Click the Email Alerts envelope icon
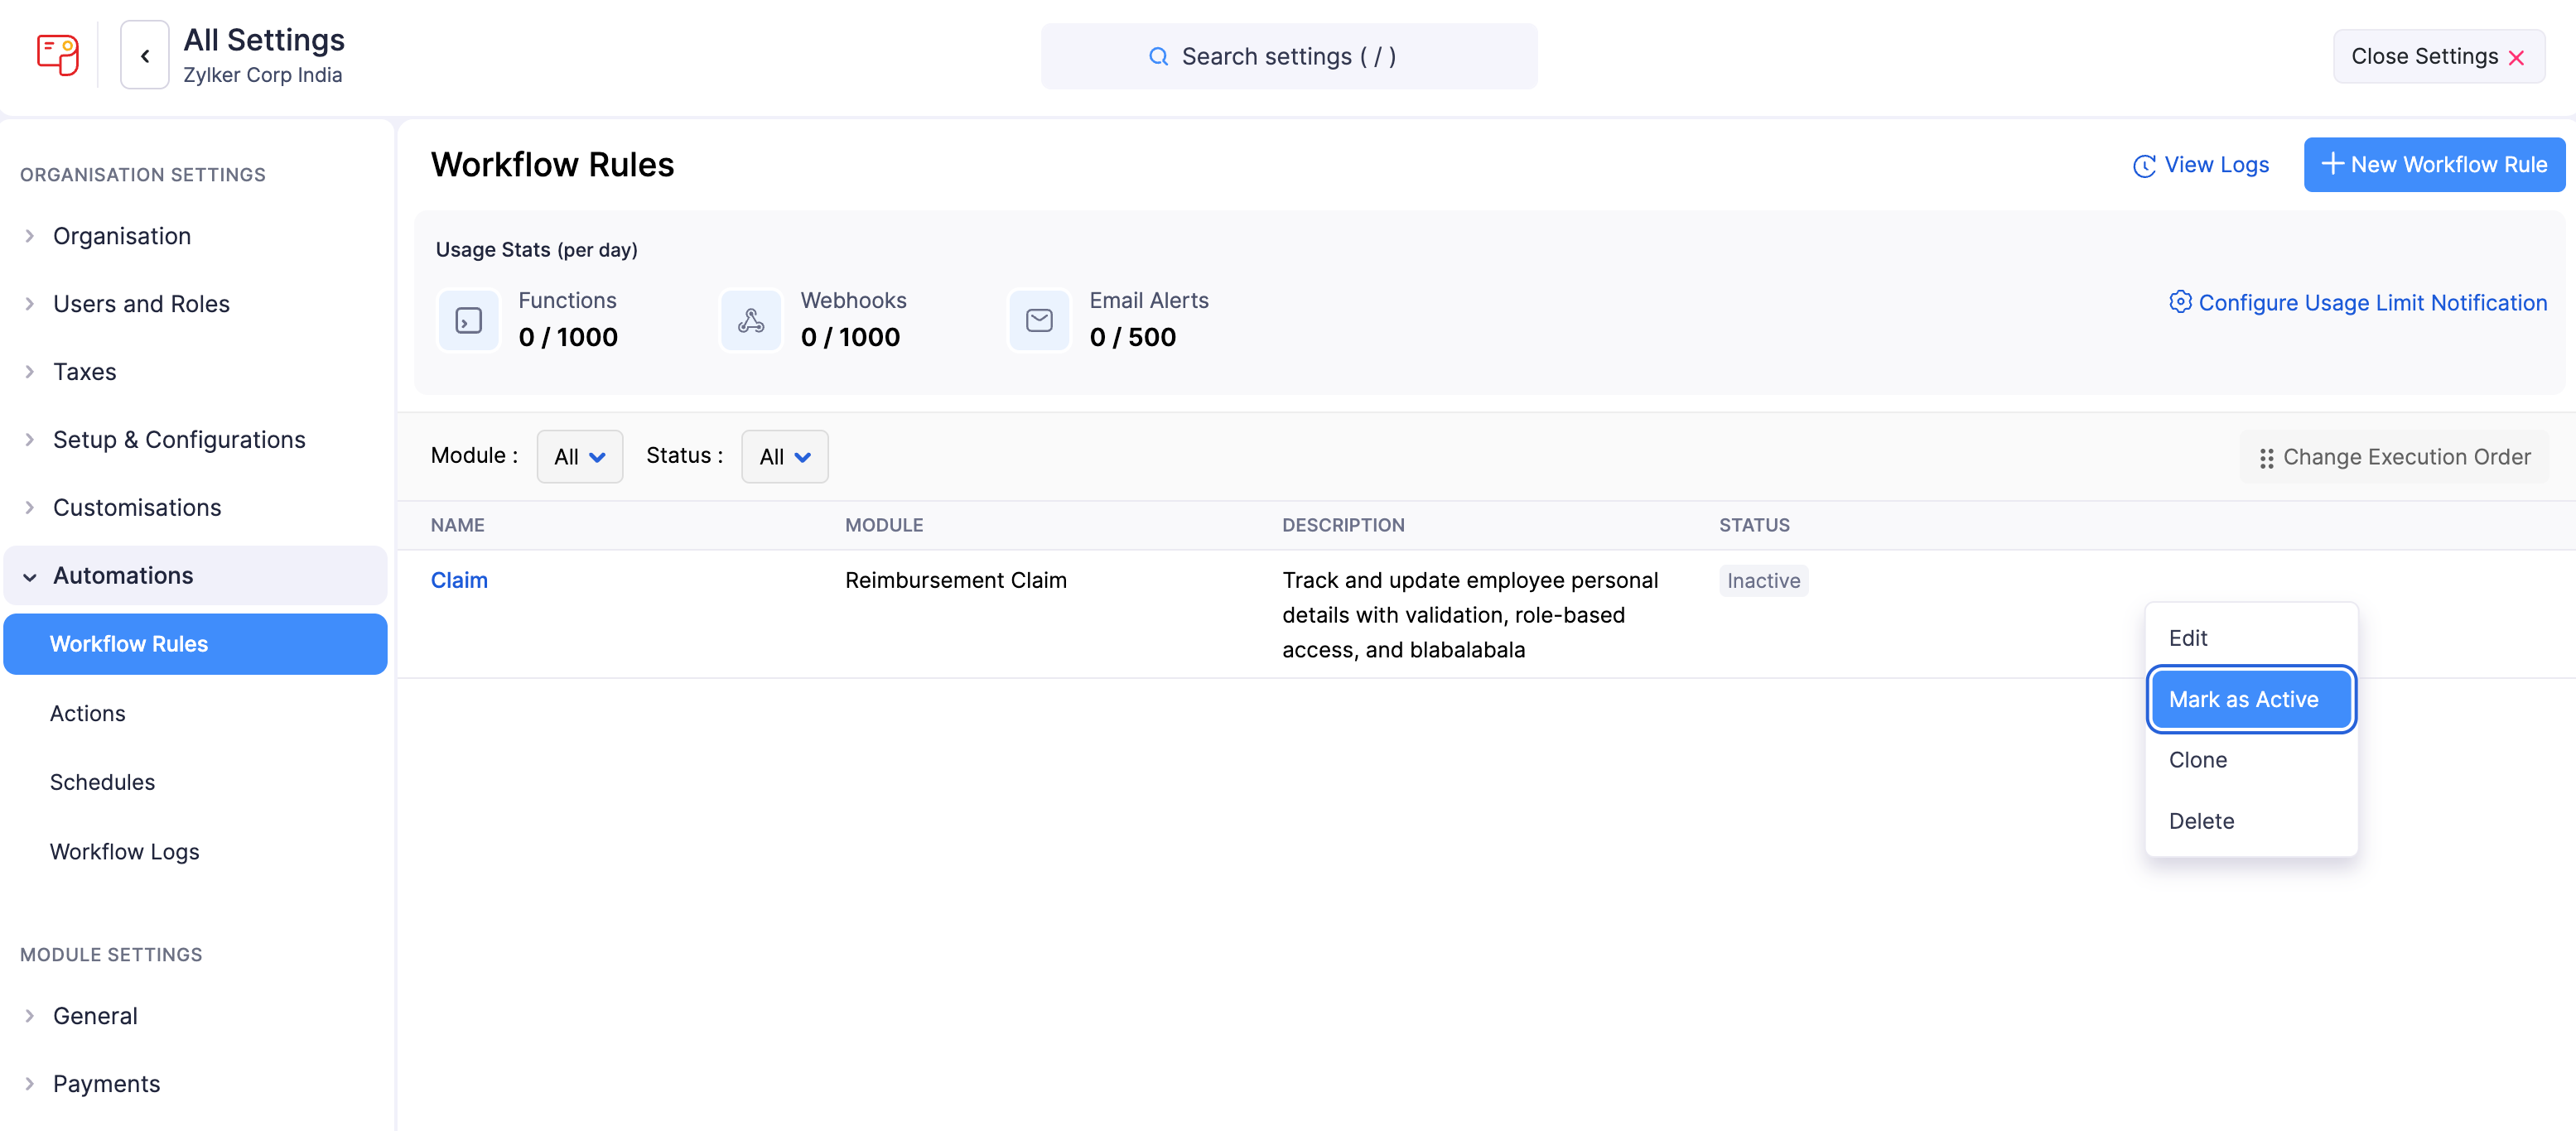The image size is (2576, 1131). pos(1039,320)
